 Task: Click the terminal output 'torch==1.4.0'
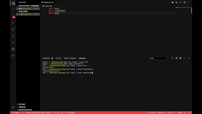48,67
